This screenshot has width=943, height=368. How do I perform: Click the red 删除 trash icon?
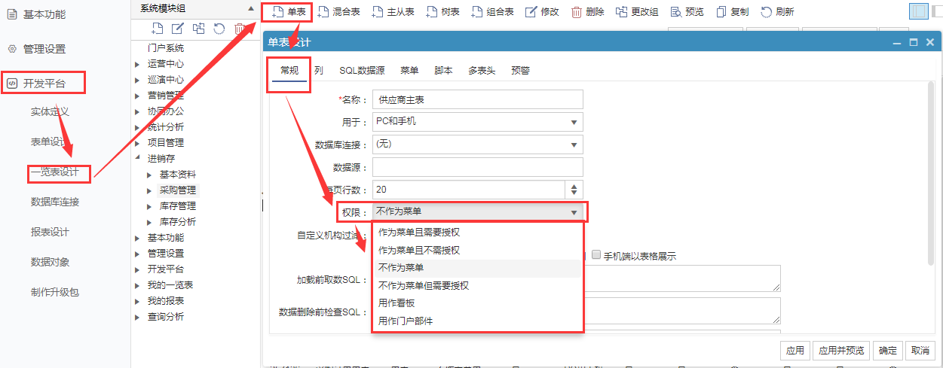[577, 12]
